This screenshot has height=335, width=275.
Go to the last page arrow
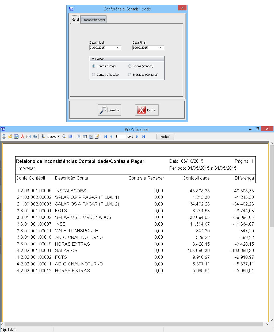pos(143,137)
